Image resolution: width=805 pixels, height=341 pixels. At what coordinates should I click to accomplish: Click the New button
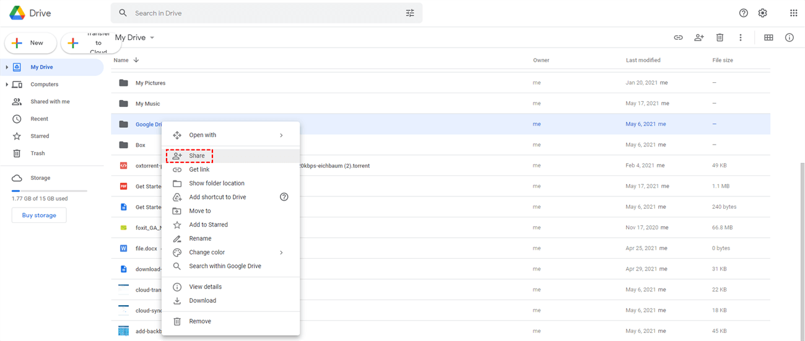31,43
